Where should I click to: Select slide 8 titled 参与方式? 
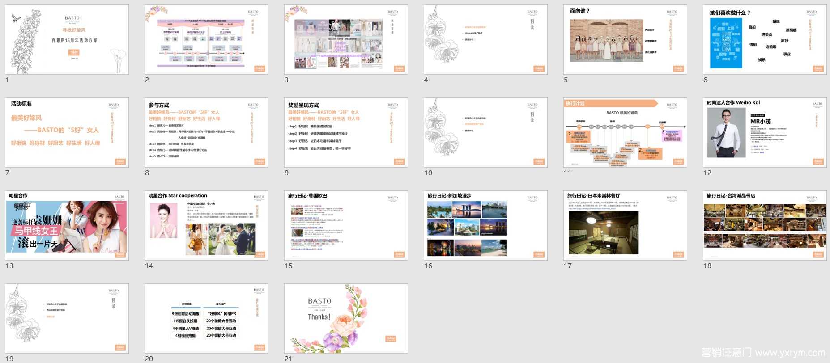pyautogui.click(x=206, y=132)
